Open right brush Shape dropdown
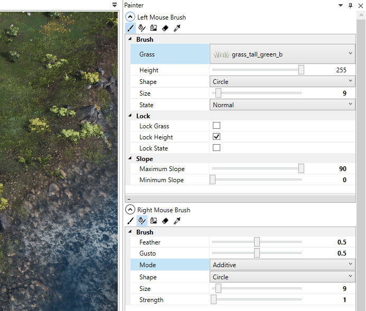The image size is (366, 311). pyautogui.click(x=283, y=277)
